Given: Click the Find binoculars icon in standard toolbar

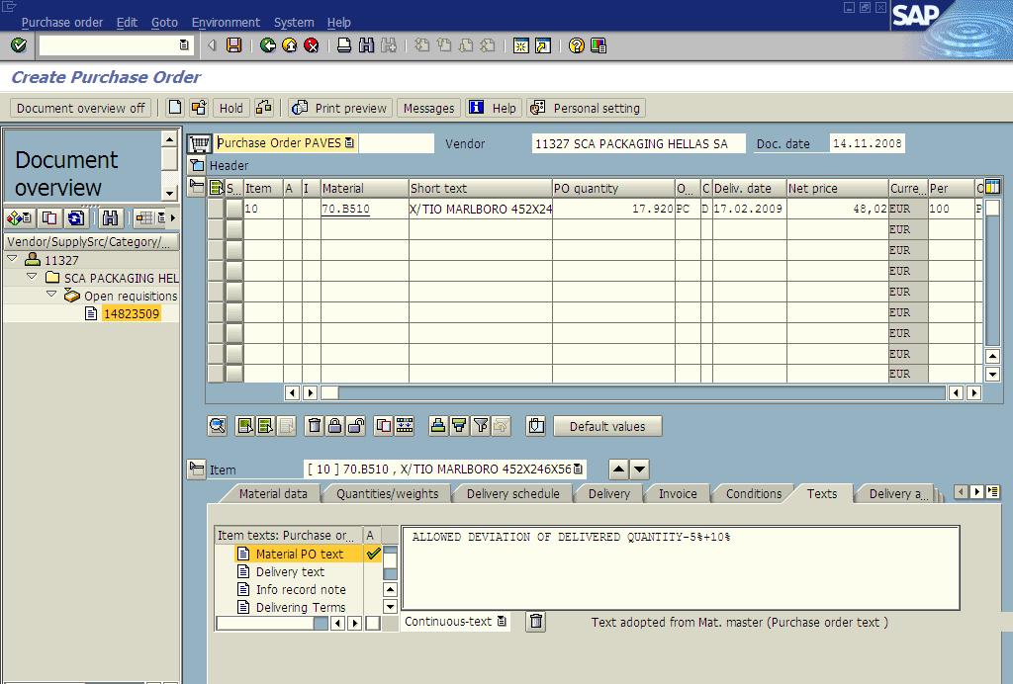Looking at the screenshot, I should [x=366, y=45].
